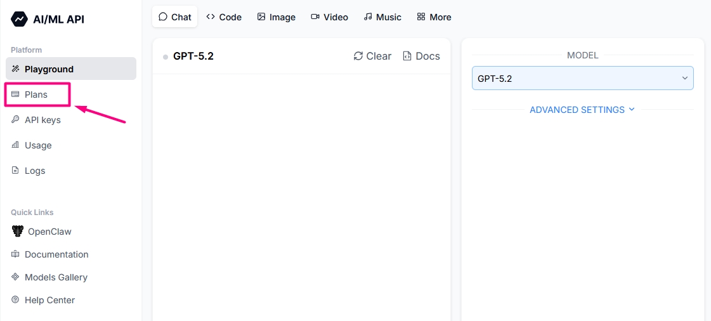Click the Playground wand icon

tap(15, 69)
